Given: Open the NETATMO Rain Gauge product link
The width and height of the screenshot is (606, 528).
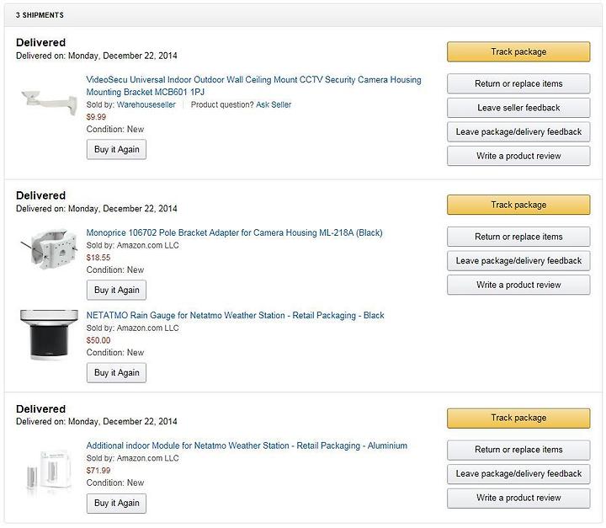Looking at the screenshot, I should click(235, 316).
